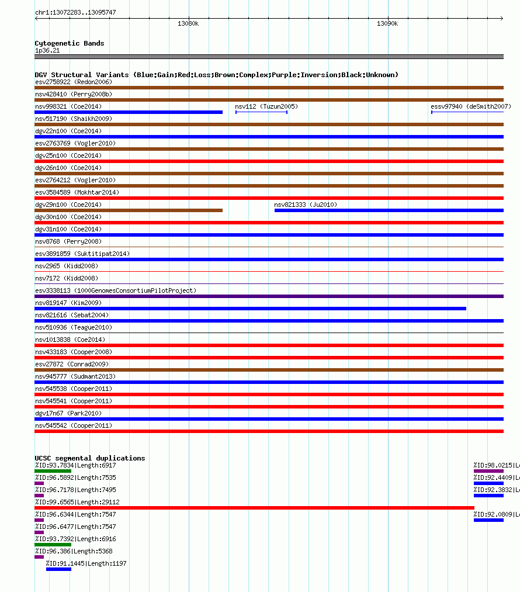Click the %ID:96.6344|Length:7547 duplication
The width and height of the screenshot is (520, 592).
tap(75, 515)
